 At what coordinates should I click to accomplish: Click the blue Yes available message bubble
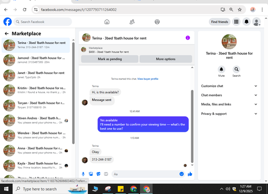pos(143,124)
